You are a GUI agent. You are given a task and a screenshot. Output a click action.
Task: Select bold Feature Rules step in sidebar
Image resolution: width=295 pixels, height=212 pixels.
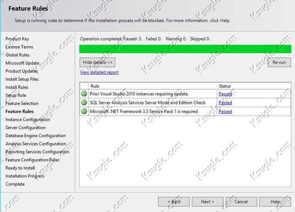click(x=20, y=111)
